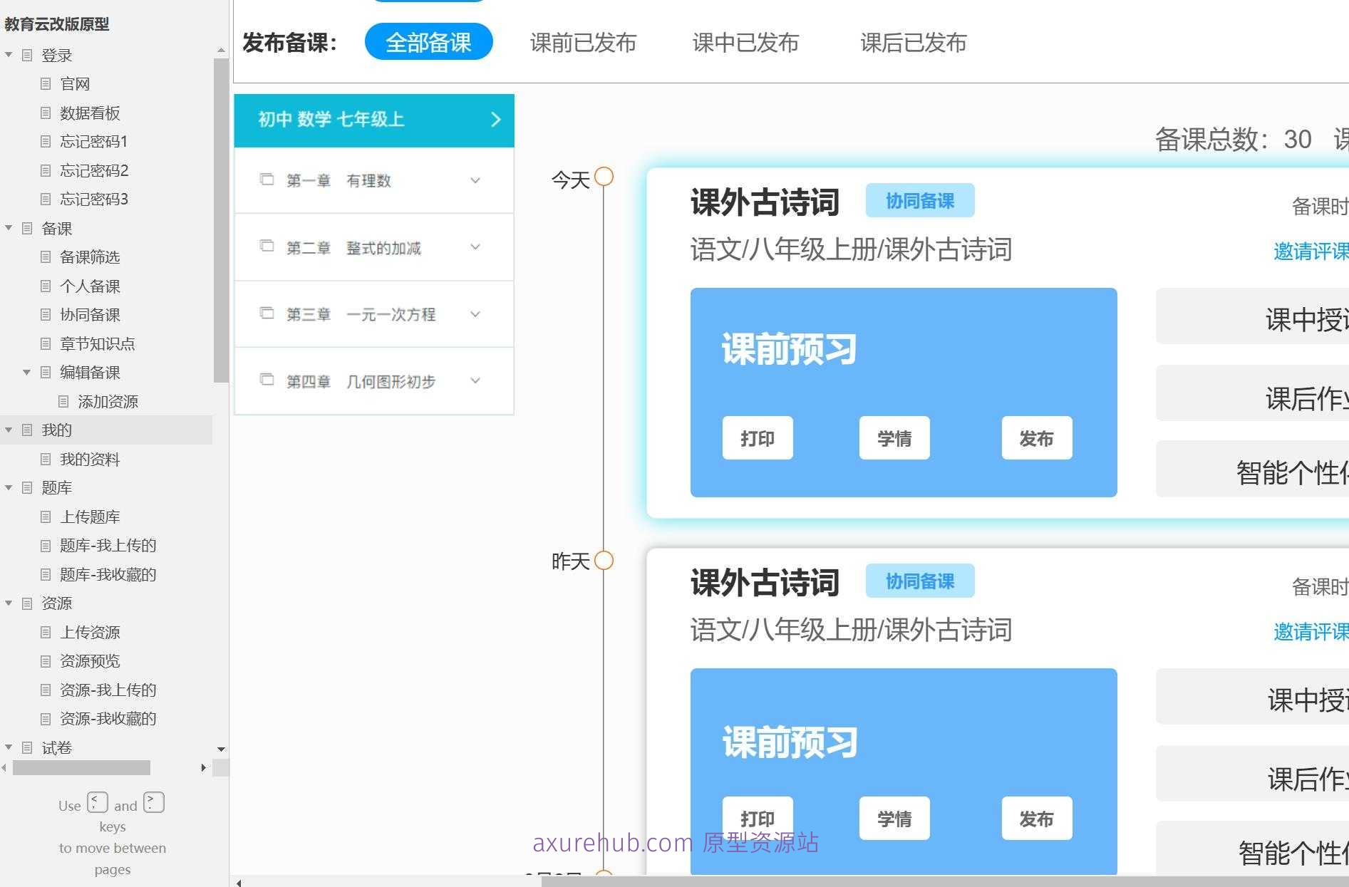Screen dimensions: 1349x887
Task: Click 协同备课 tag on yesterday's lesson
Action: pos(920,581)
